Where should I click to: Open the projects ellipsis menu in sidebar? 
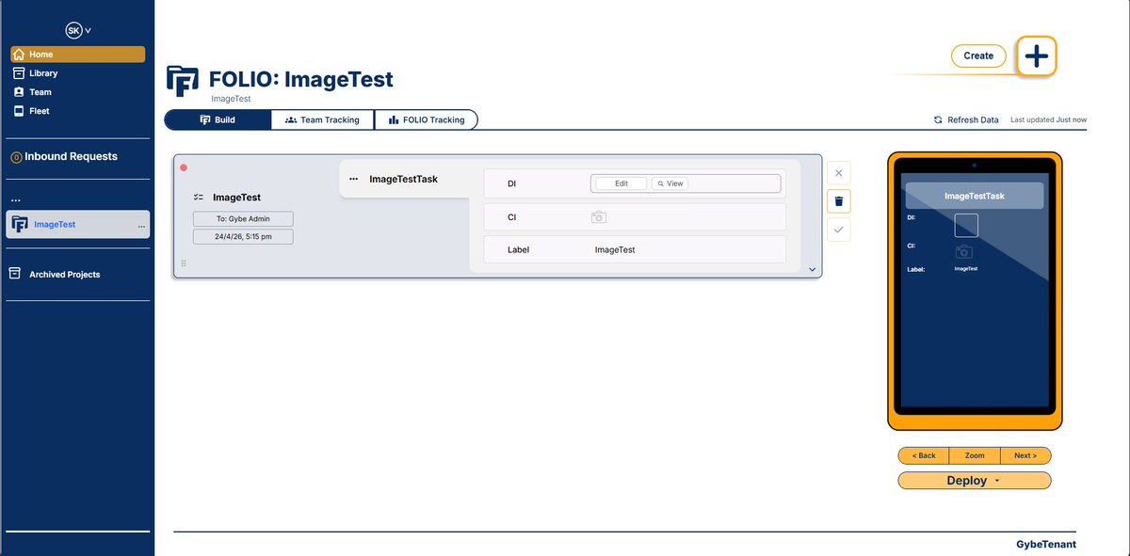(16, 200)
